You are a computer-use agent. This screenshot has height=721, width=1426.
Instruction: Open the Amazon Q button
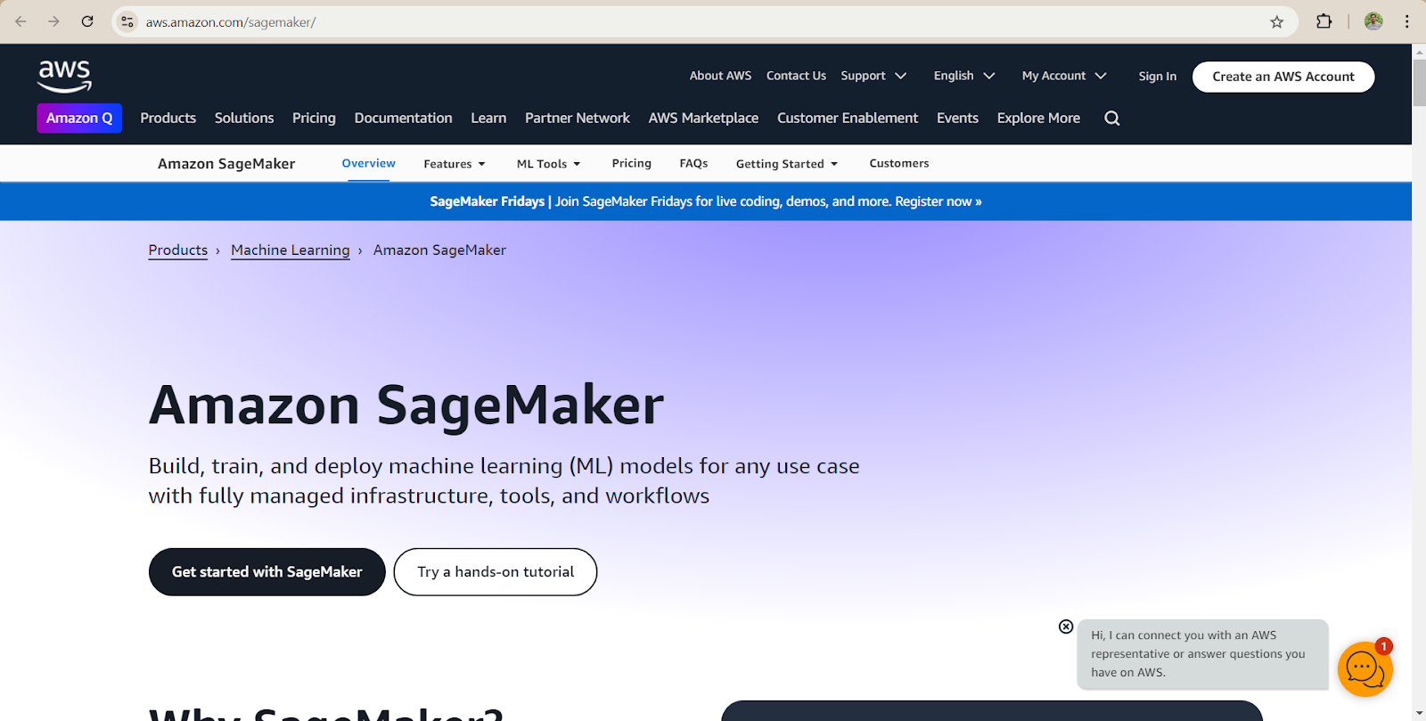coord(79,118)
